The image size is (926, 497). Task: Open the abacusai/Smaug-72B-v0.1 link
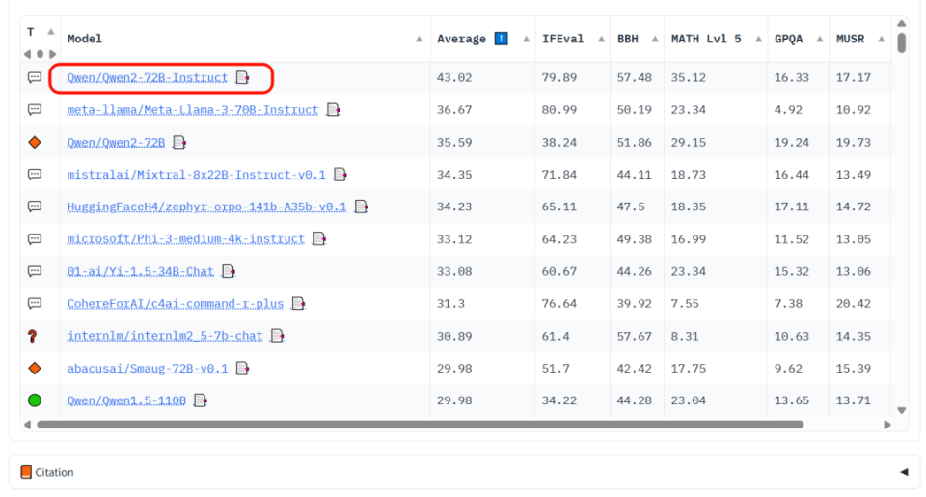147,369
